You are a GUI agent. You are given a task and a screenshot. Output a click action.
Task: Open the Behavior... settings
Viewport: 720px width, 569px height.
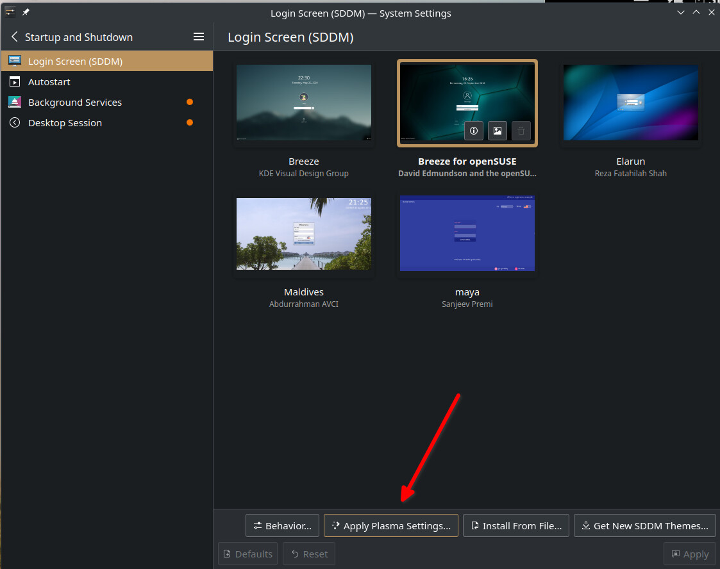click(282, 525)
